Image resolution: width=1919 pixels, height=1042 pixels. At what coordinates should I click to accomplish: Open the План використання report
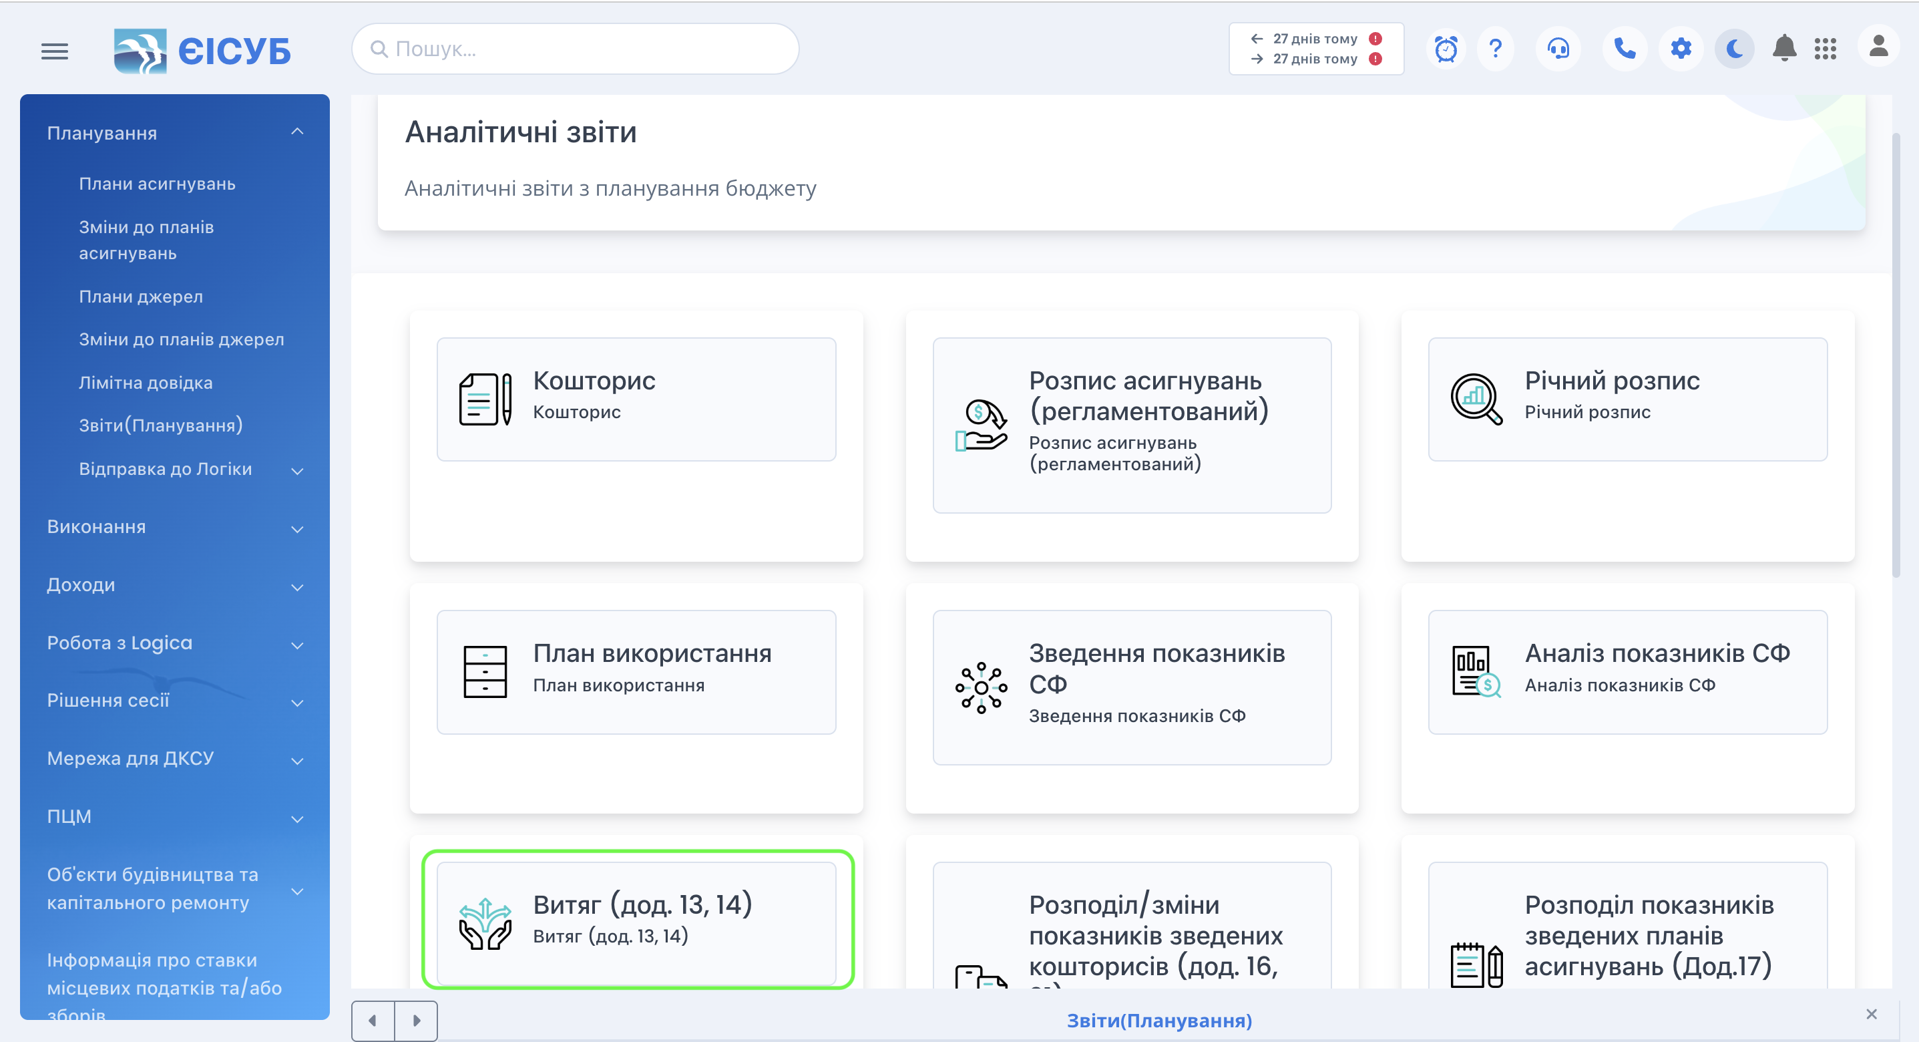636,671
